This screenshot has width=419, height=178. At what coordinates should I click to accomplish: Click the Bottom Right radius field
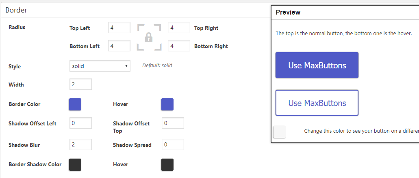click(x=179, y=46)
